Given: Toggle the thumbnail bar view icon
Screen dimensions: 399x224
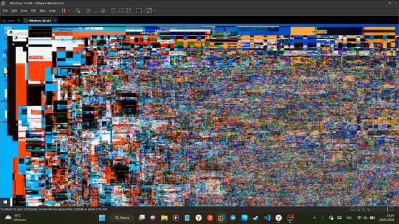Looking at the screenshot, I should pos(121,11).
